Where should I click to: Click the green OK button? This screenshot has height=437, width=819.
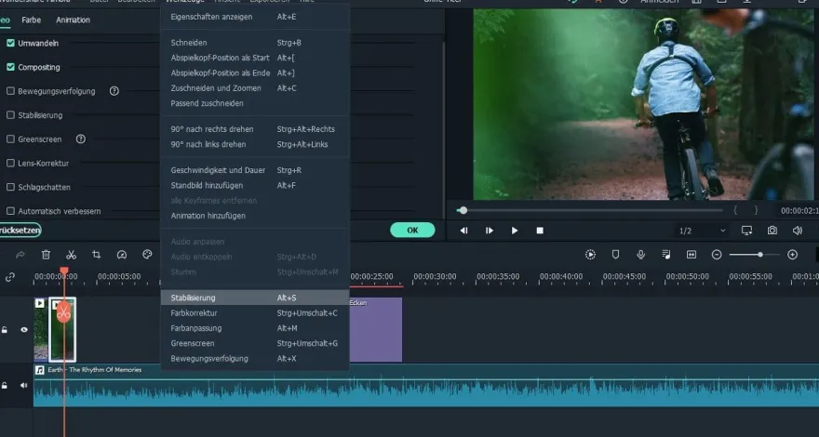412,231
